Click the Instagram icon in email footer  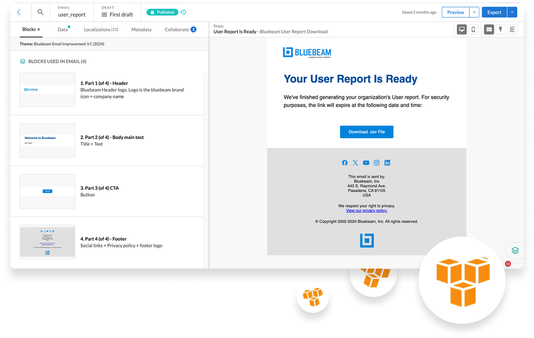[x=376, y=163]
